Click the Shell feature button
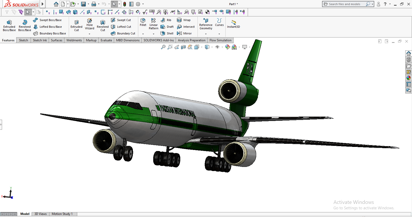 [x=167, y=33]
